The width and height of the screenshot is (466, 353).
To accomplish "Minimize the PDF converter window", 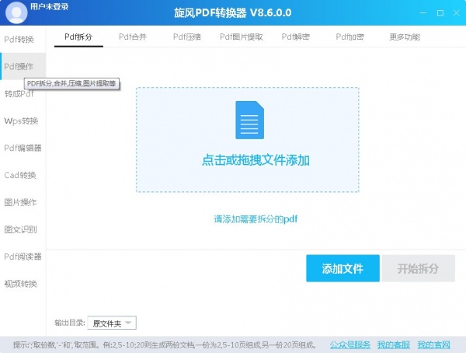I will (441, 13).
